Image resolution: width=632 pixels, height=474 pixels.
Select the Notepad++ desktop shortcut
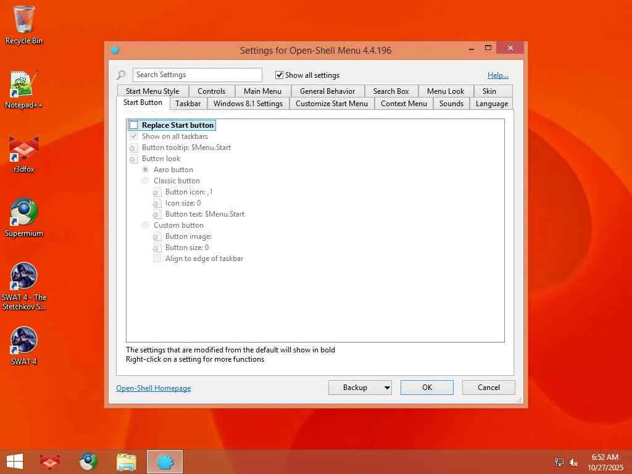(24, 89)
